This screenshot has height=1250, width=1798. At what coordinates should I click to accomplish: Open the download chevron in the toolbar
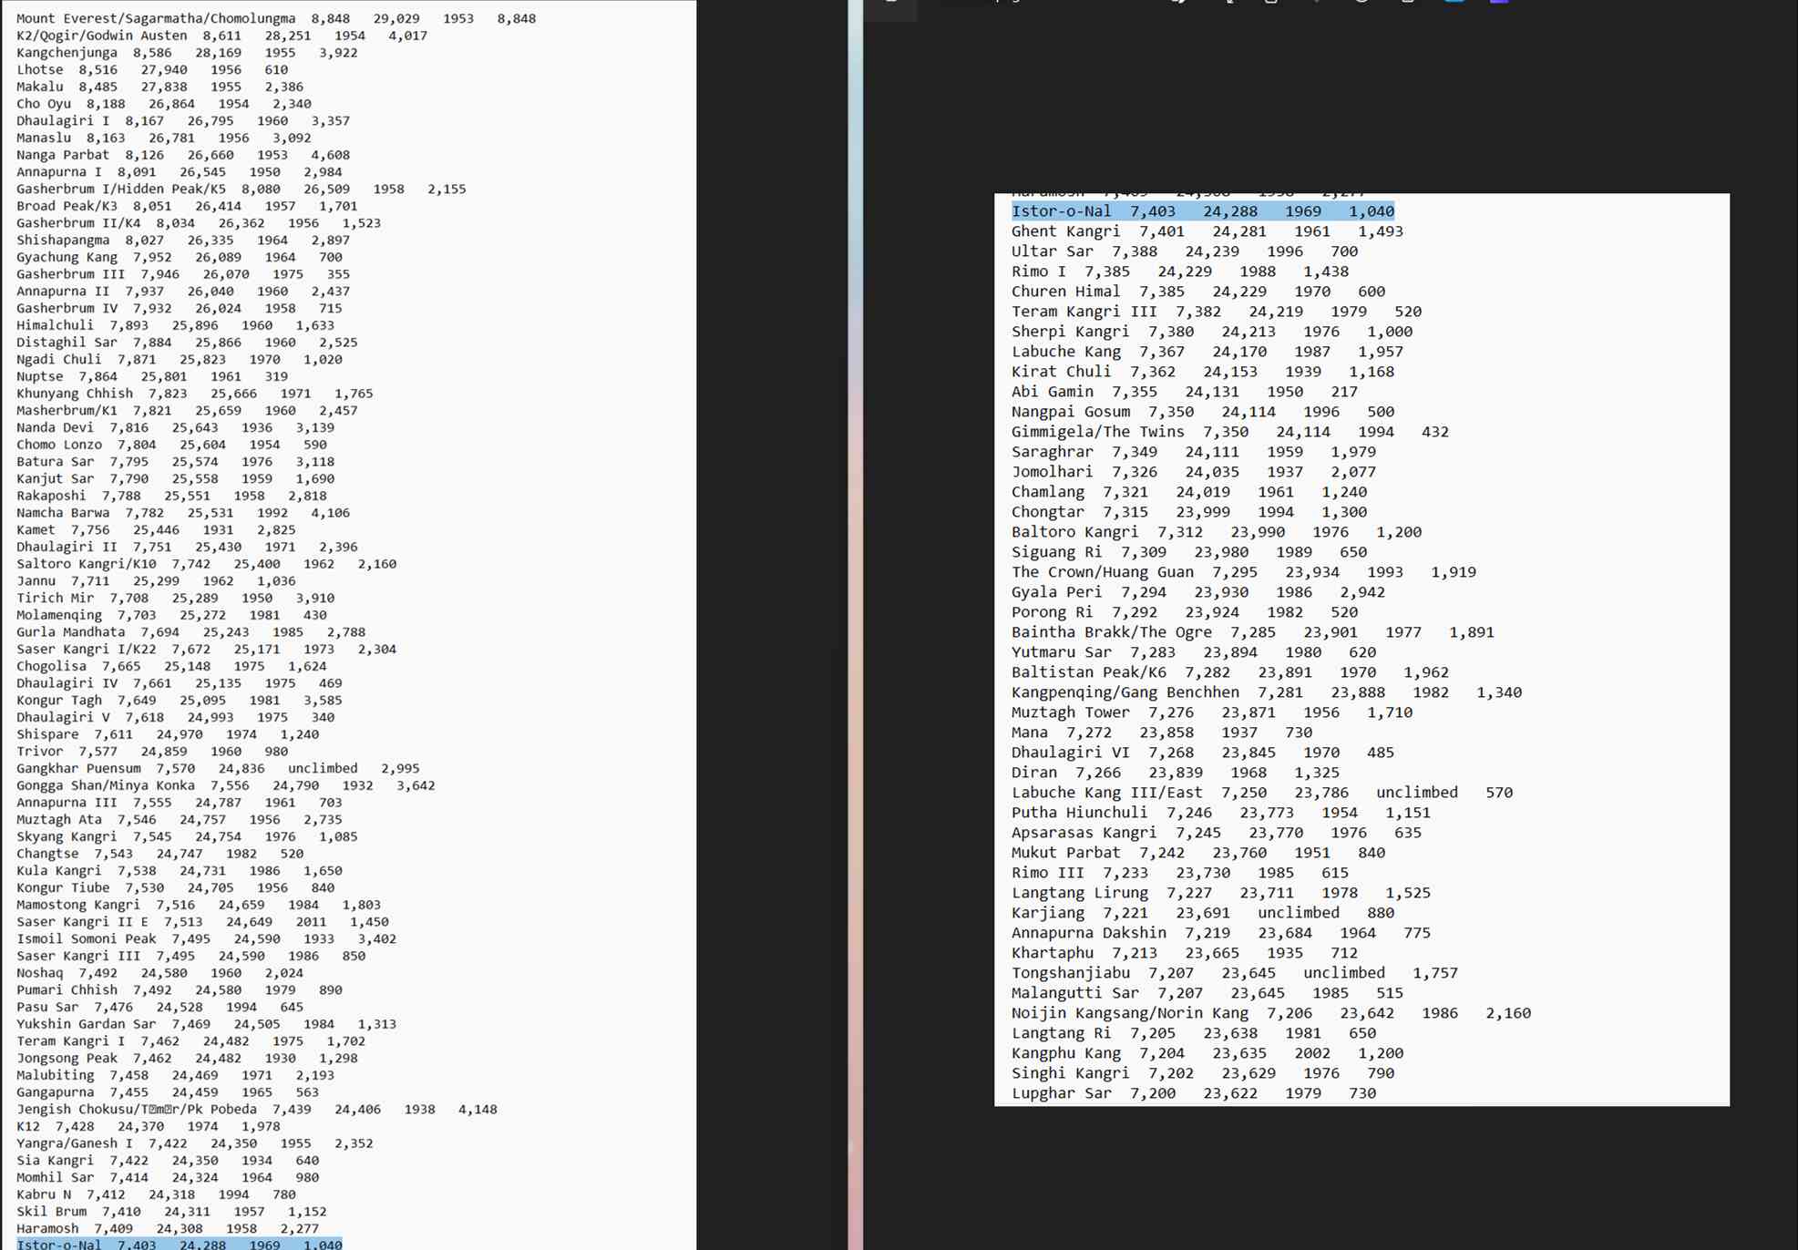1316,5
